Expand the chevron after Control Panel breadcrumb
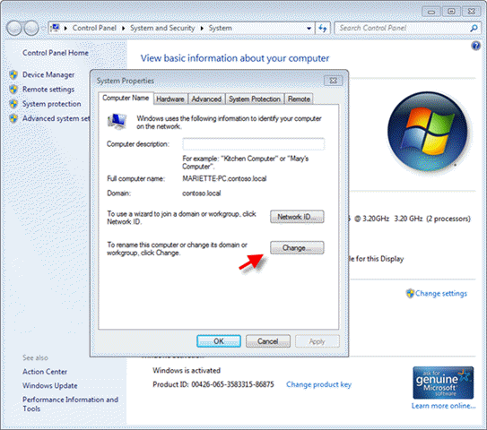 pos(123,29)
